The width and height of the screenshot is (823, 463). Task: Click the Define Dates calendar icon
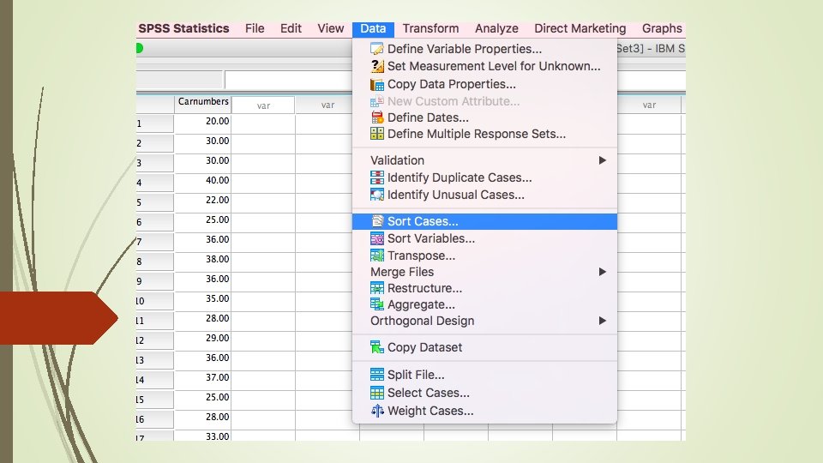pyautogui.click(x=377, y=117)
